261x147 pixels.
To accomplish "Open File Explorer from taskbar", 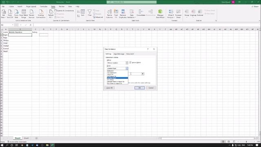I will coord(47,145).
